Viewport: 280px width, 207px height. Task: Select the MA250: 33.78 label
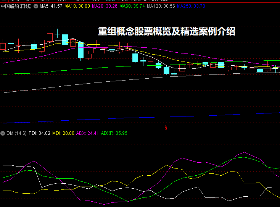click(x=191, y=6)
